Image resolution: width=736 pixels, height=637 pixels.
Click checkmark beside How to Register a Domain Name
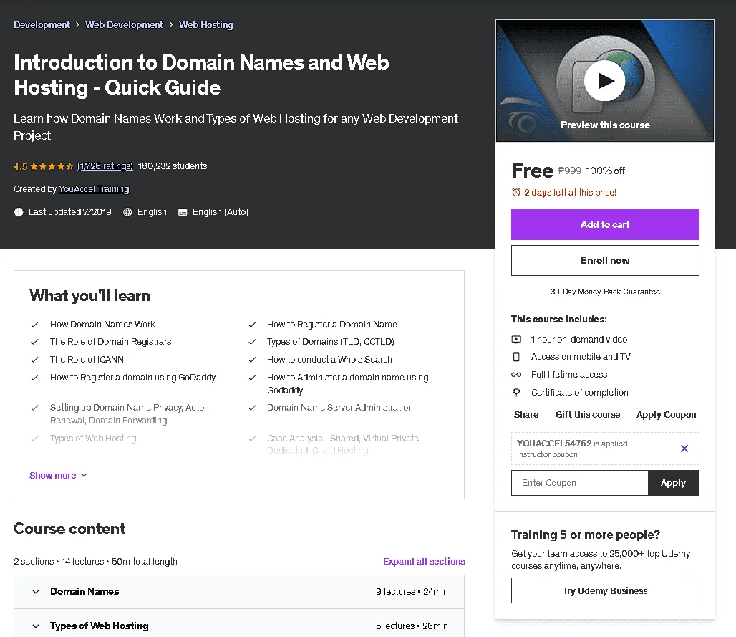click(x=252, y=325)
